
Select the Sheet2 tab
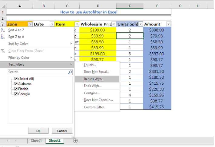pos(55,141)
